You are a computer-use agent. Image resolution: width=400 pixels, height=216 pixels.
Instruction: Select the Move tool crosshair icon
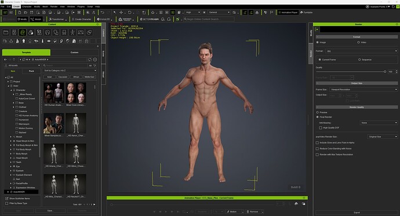click(x=121, y=12)
